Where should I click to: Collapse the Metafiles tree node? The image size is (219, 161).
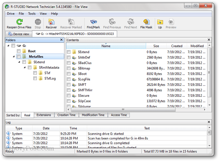(x=14, y=57)
